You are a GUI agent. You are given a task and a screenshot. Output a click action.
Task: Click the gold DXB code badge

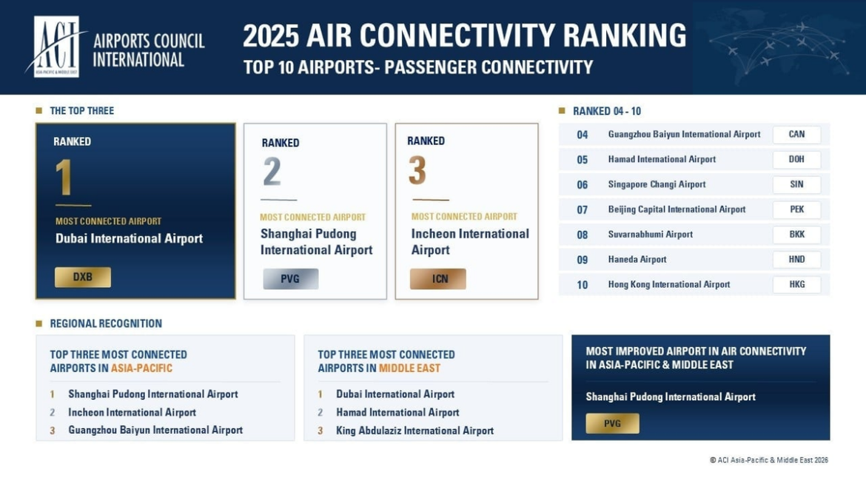[x=83, y=278]
